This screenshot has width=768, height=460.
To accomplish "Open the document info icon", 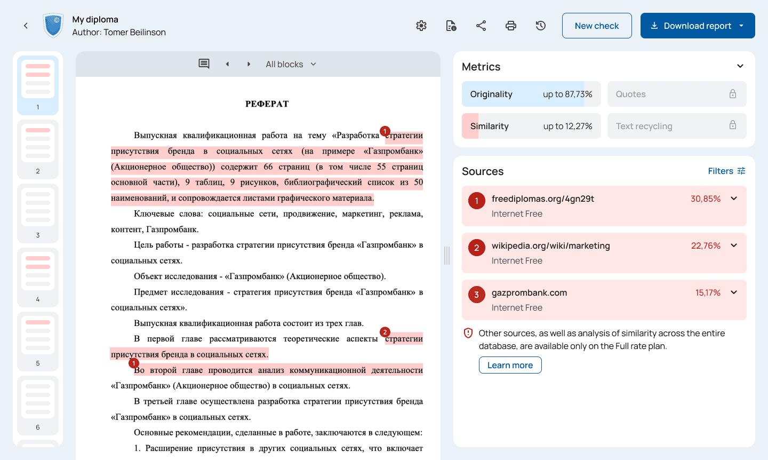I will click(x=451, y=26).
